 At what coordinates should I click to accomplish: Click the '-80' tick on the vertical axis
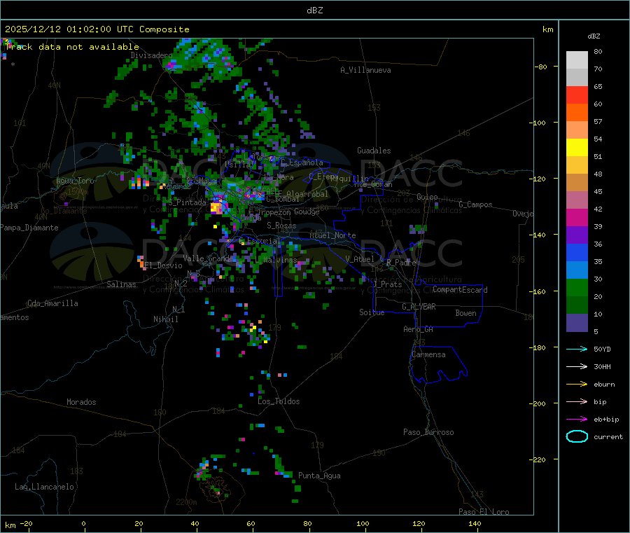541,67
